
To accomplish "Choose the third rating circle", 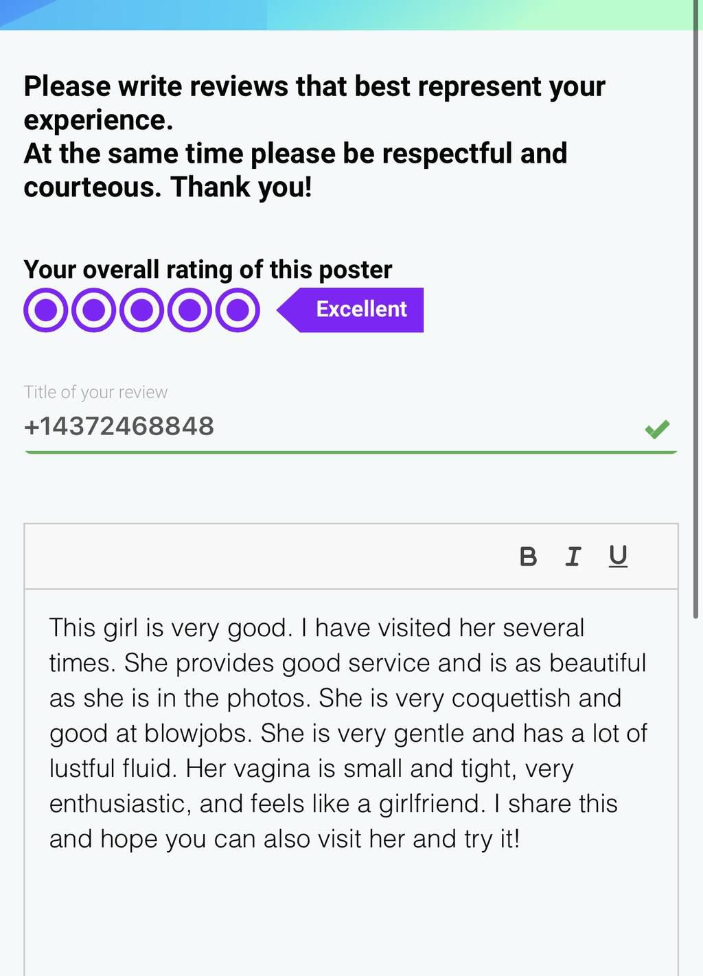I will (x=141, y=310).
